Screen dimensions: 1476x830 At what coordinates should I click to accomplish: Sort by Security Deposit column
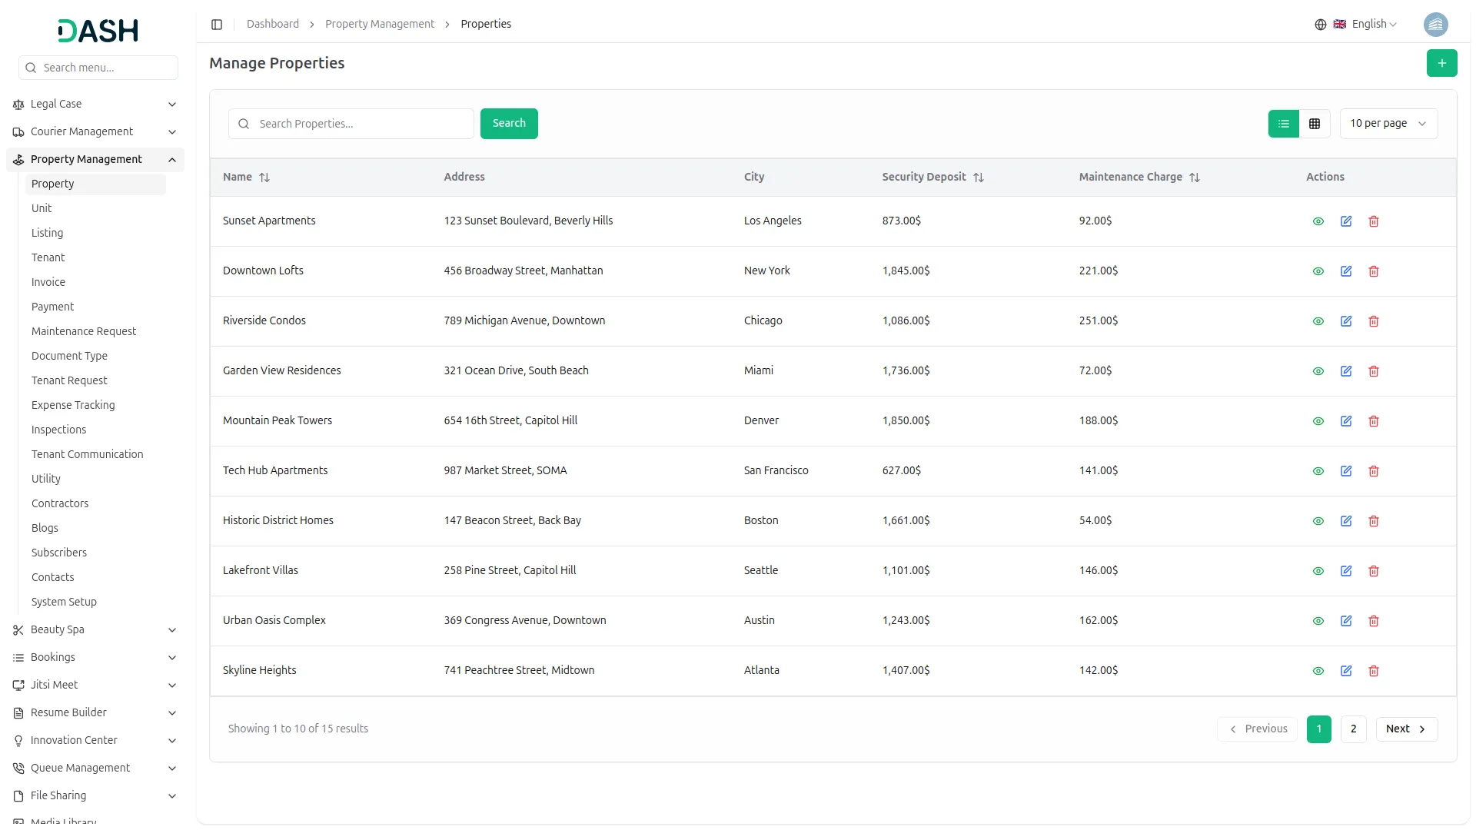(978, 178)
